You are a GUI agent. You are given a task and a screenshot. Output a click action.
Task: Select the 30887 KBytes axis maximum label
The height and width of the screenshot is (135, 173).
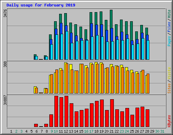(x=5, y=100)
